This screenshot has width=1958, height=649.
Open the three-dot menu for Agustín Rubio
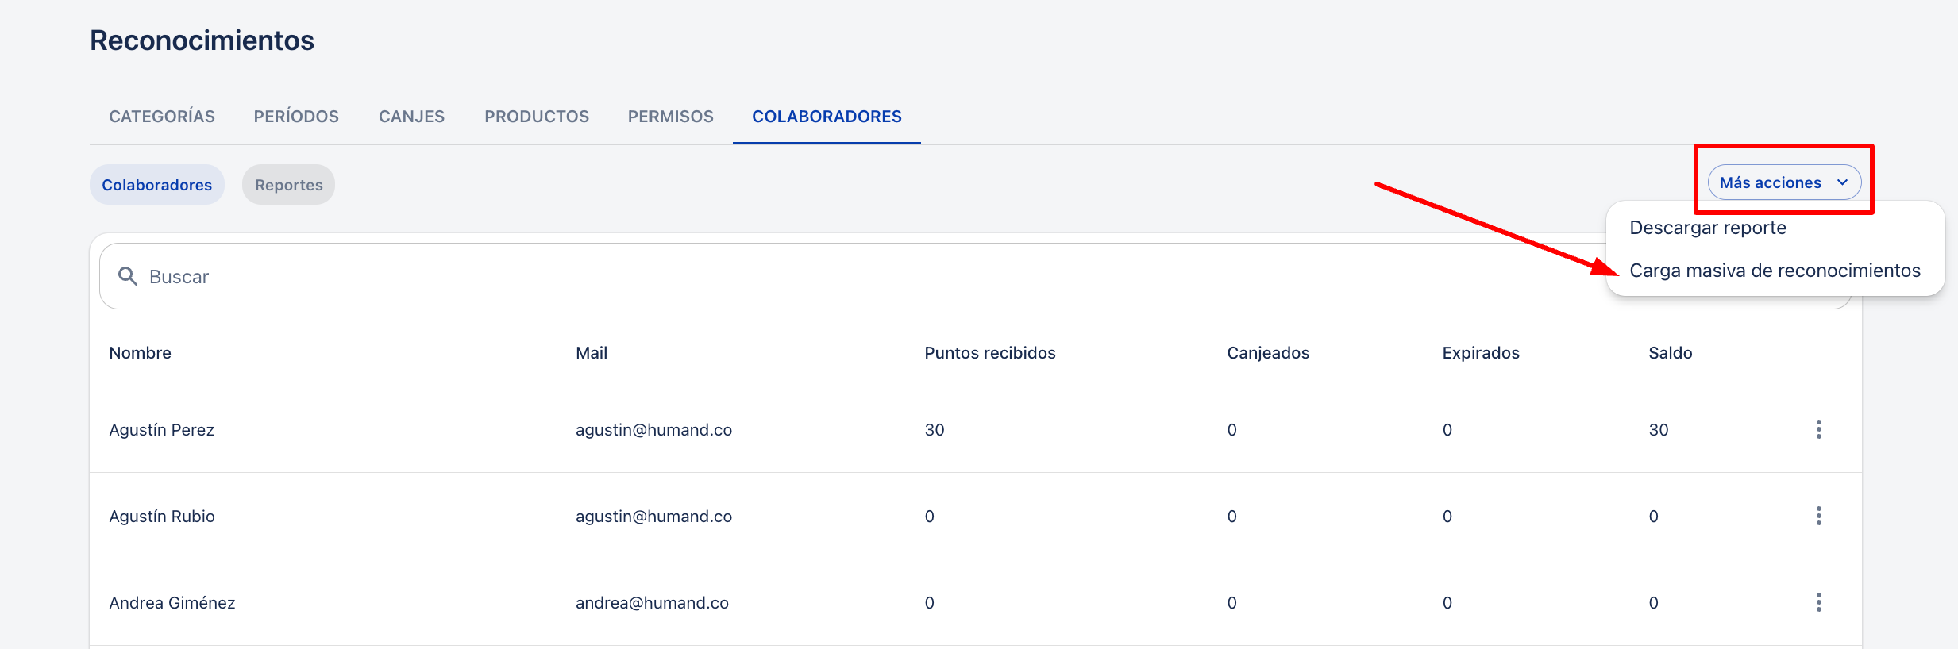coord(1818,516)
